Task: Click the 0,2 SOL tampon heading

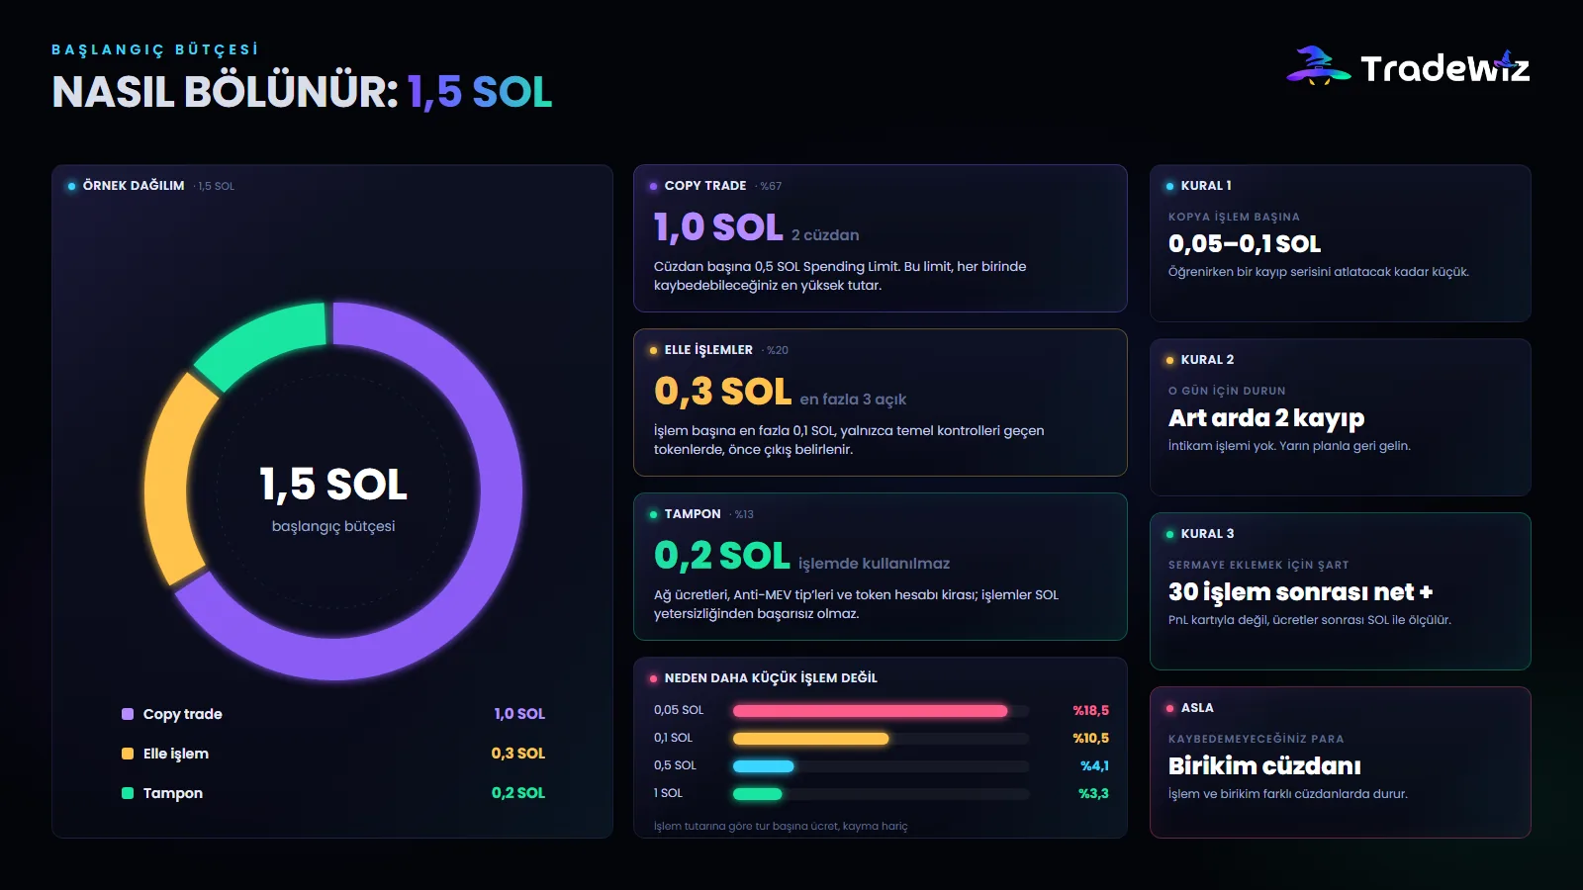Action: 721,556
